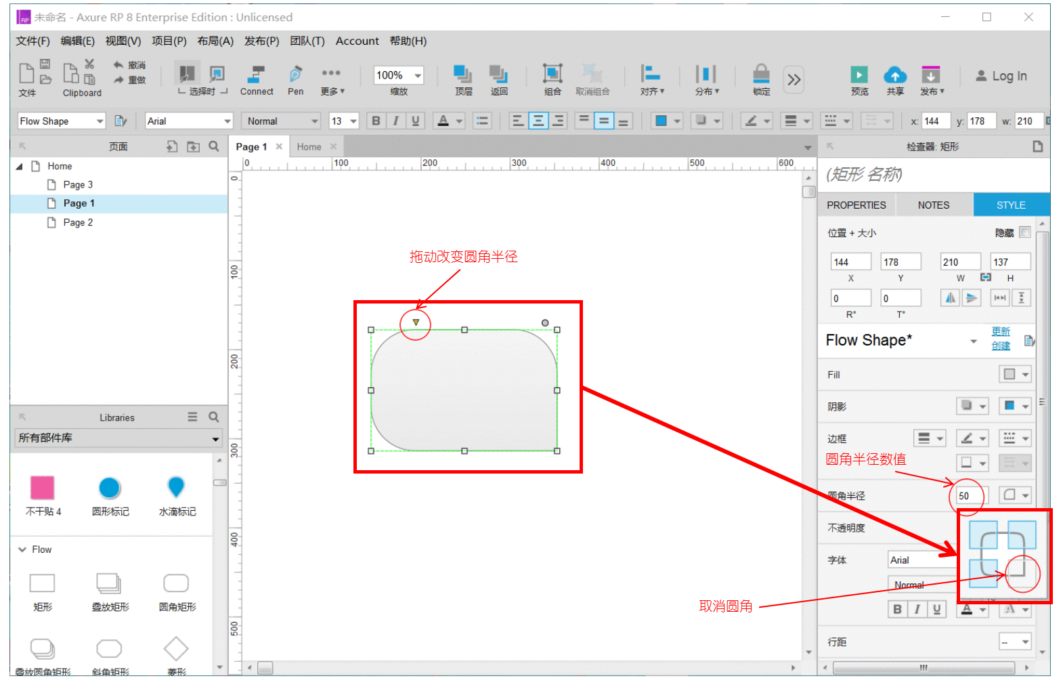This screenshot has width=1063, height=689.
Task: Bring shape to top layer icon
Action: [x=463, y=74]
